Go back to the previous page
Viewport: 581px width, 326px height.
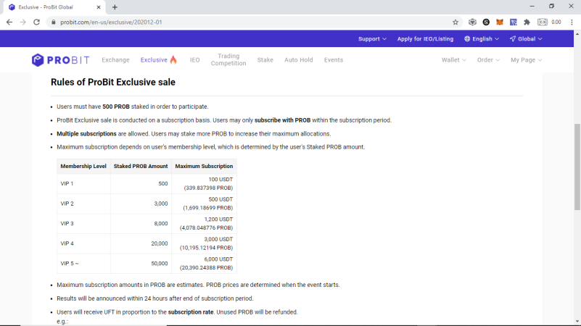[9, 22]
